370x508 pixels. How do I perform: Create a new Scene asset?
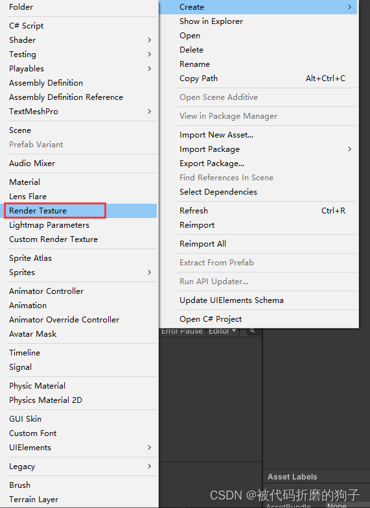(x=80, y=130)
